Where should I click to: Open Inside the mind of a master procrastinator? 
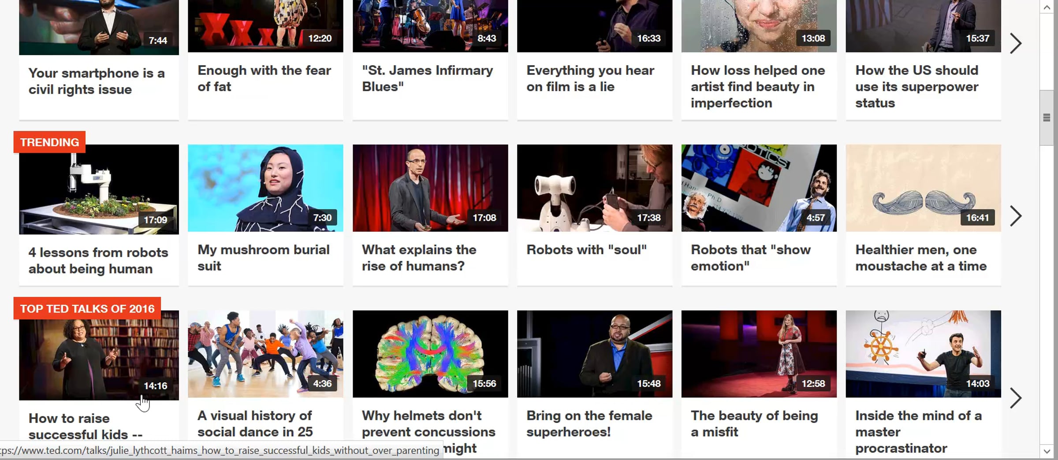pyautogui.click(x=918, y=432)
